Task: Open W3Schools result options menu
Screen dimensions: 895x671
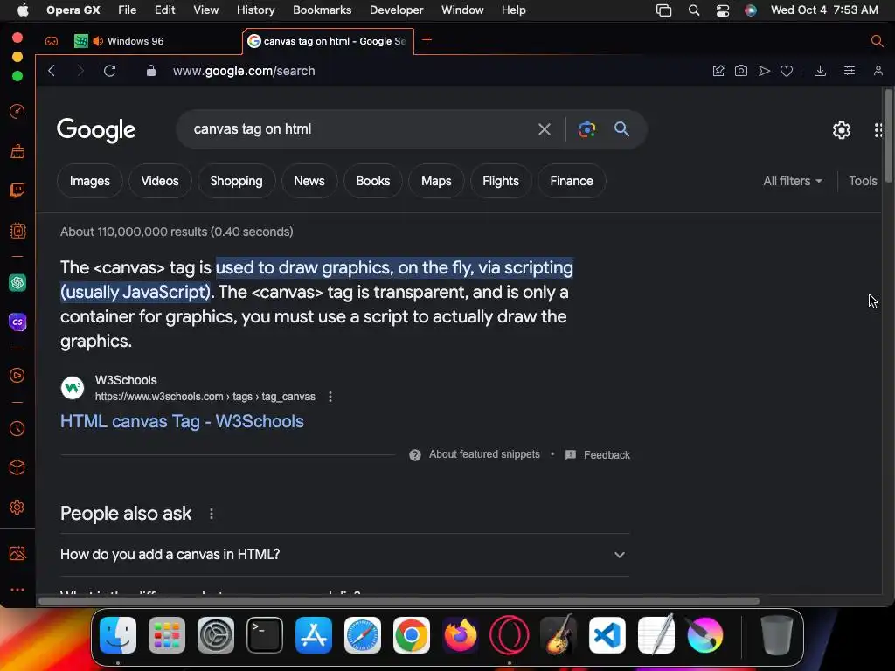Action: pos(330,397)
